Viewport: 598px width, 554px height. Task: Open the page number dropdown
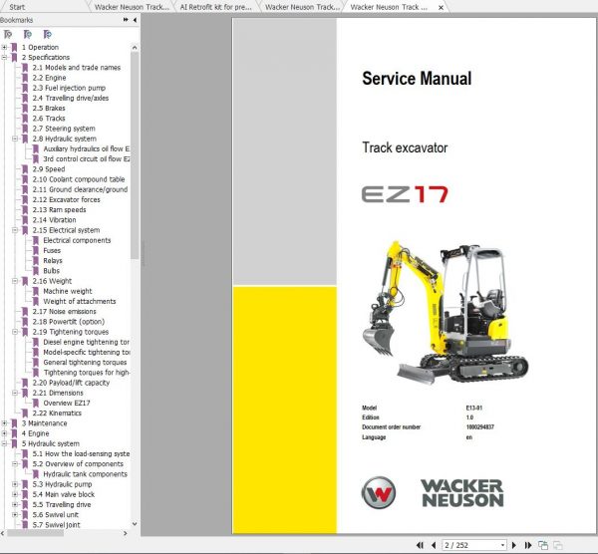tap(502, 545)
